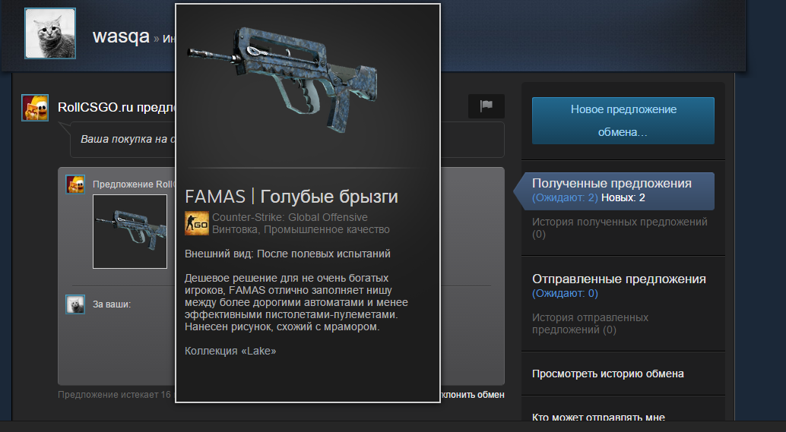Click RollCSGO.ru's avatar beside the offer title
Image resolution: width=786 pixels, height=432 pixels.
[35, 108]
